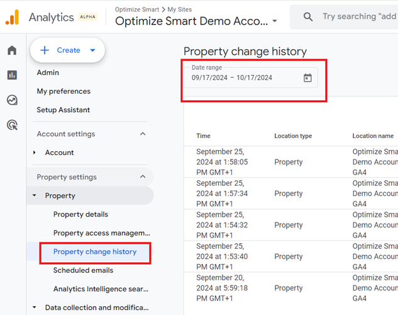Click the Property change history page title
The height and width of the screenshot is (315, 398).
tap(245, 52)
